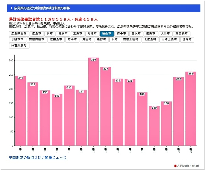205x170 pixels.
Task: Click the selected 福山市 button
Action: 107,34
